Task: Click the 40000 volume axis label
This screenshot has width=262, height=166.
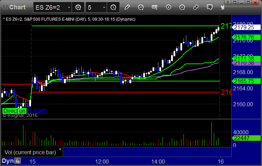Action: [x=241, y=132]
